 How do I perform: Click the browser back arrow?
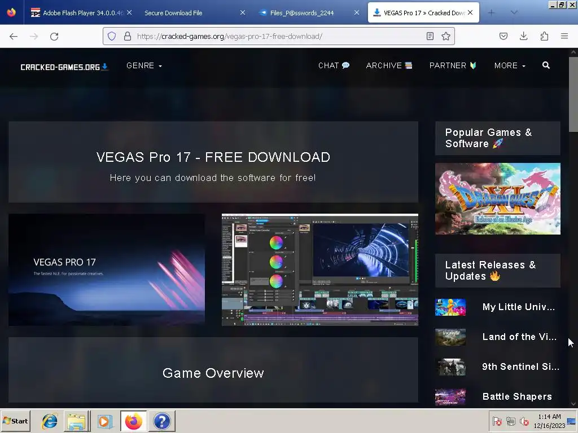pos(14,36)
